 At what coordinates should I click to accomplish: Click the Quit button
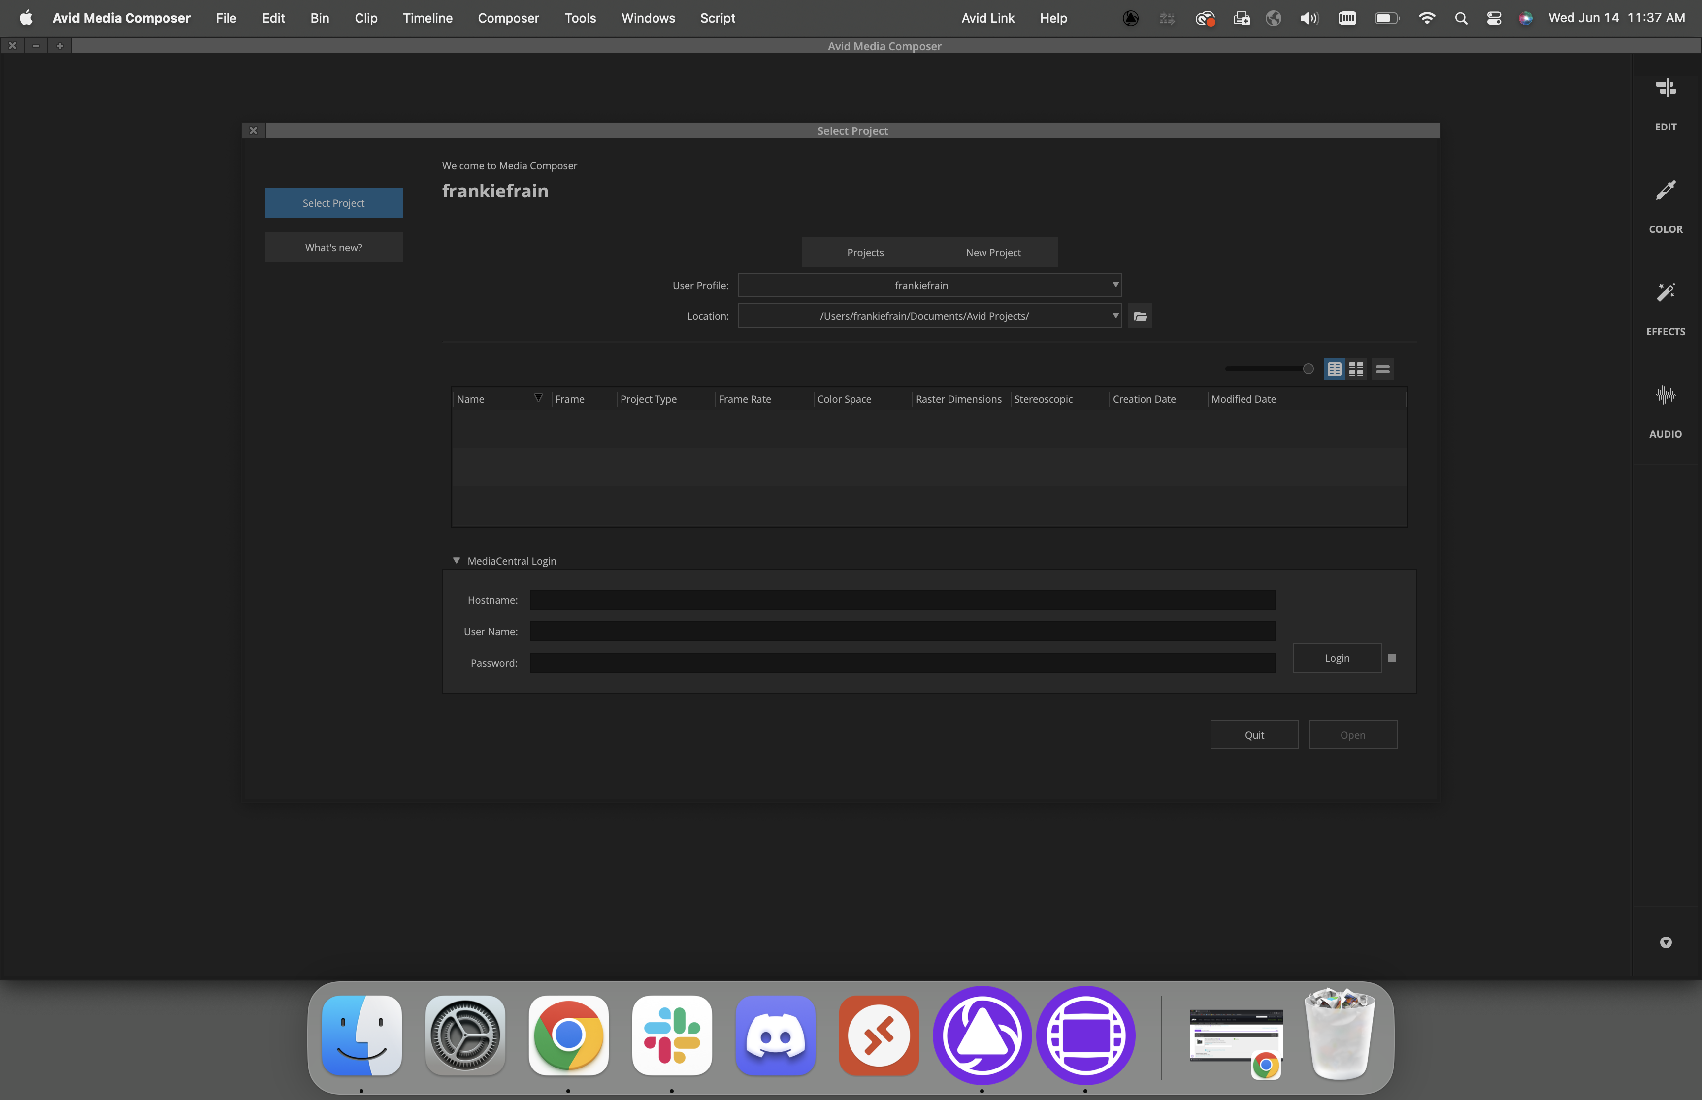[1254, 734]
